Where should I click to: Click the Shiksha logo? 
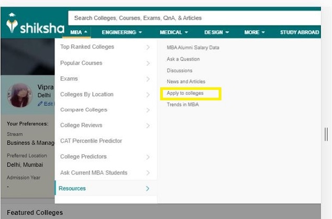[x=35, y=24]
